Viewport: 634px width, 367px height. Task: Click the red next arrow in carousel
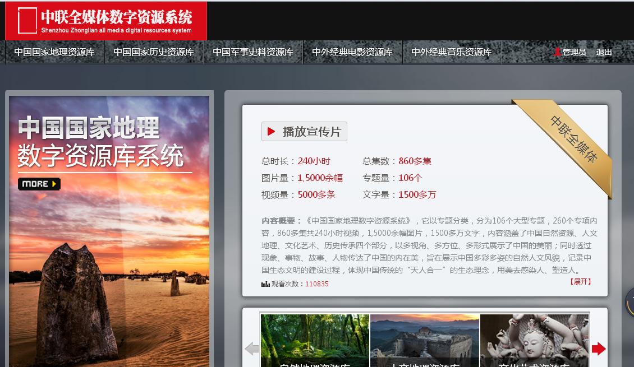pos(599,349)
